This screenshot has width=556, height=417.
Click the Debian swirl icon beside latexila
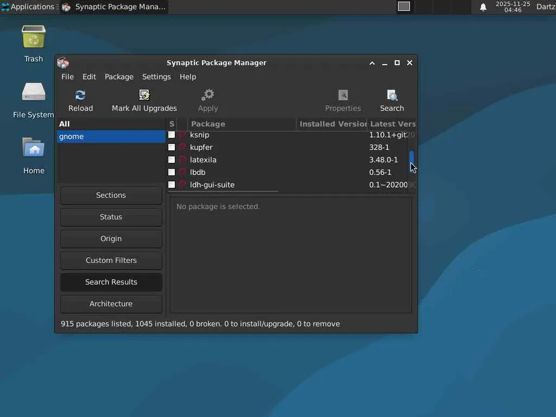click(x=182, y=160)
